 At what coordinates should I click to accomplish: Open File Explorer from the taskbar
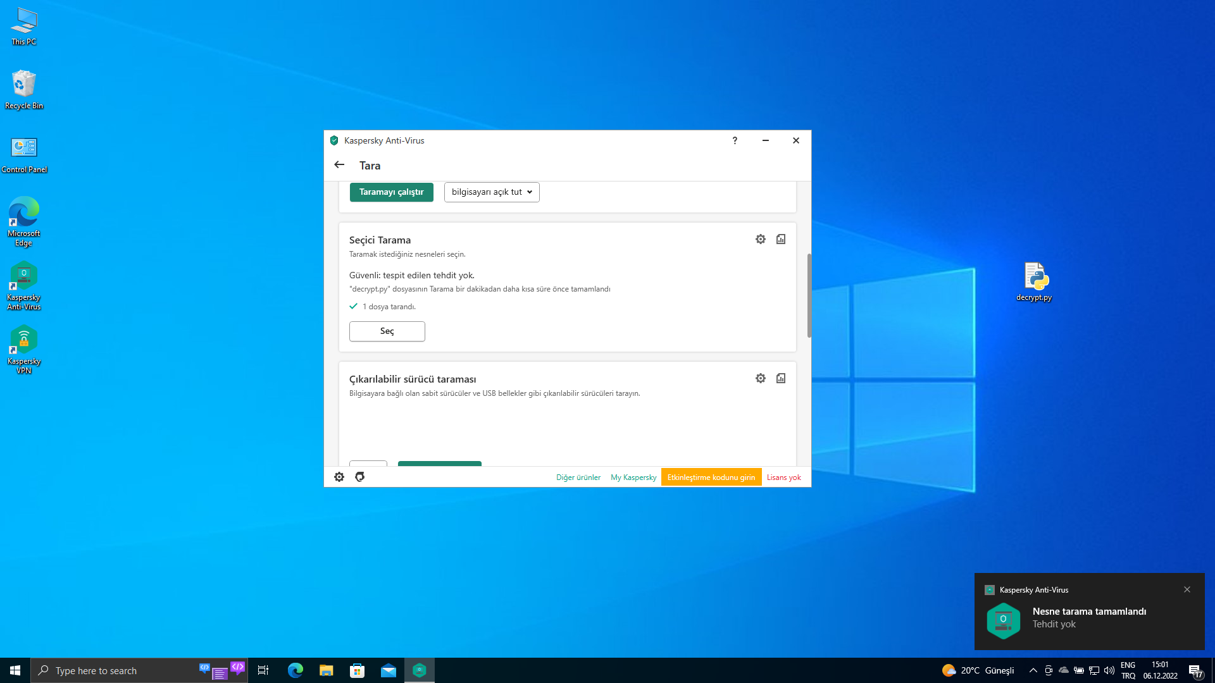coord(326,670)
